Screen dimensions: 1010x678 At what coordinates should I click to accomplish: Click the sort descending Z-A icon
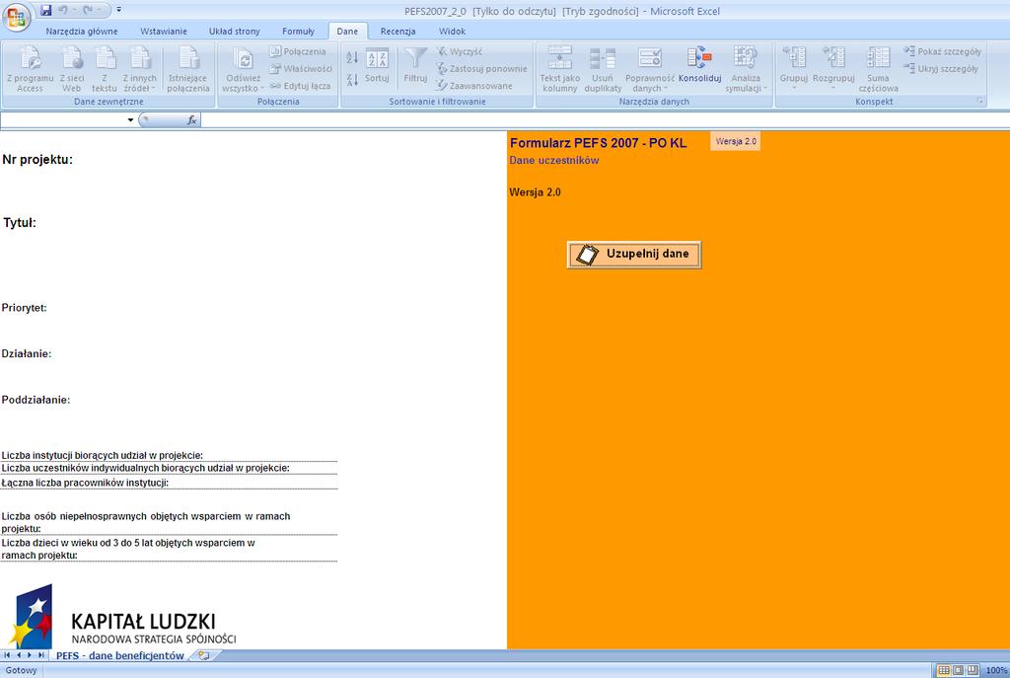coord(352,80)
